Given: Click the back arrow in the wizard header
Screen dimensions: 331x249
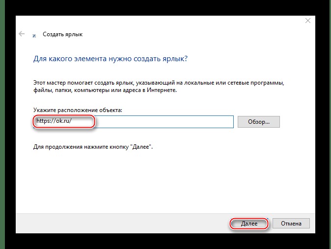Looking at the screenshot, I should 22,34.
